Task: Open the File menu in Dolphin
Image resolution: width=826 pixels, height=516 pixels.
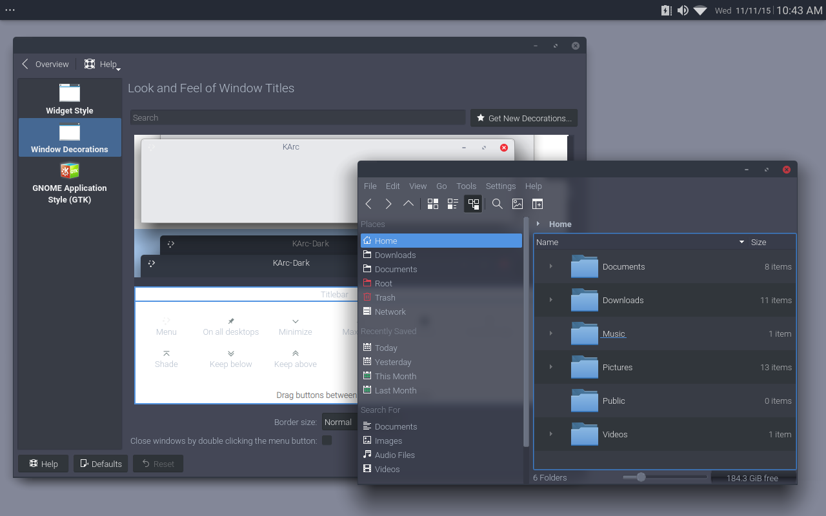Action: click(370, 186)
